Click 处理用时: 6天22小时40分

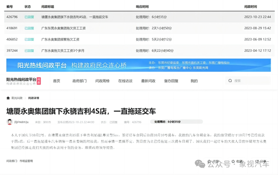(154, 50)
